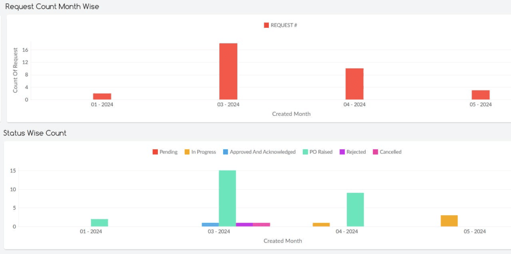Toggle the REQUEST # legend item

[x=280, y=25]
